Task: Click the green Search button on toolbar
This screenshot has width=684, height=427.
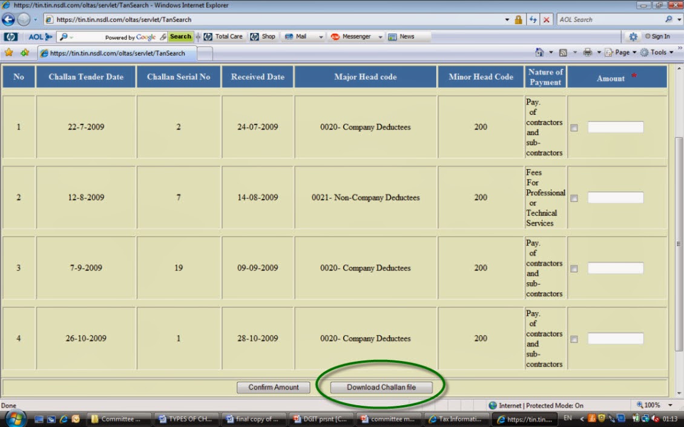Action: tap(180, 37)
